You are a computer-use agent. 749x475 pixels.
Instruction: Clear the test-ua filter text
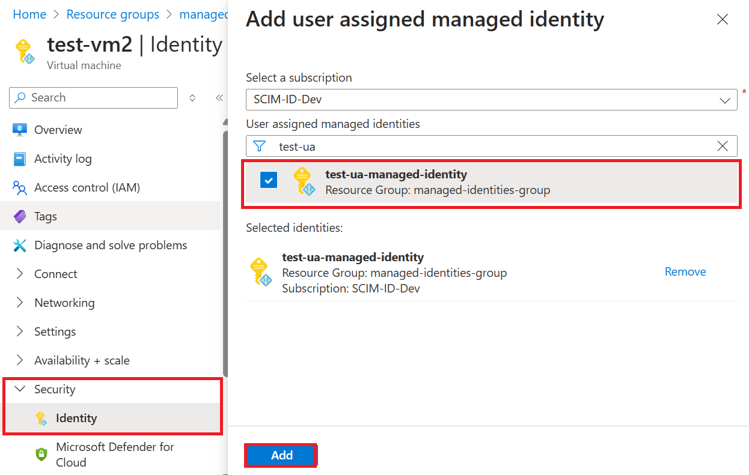click(723, 146)
